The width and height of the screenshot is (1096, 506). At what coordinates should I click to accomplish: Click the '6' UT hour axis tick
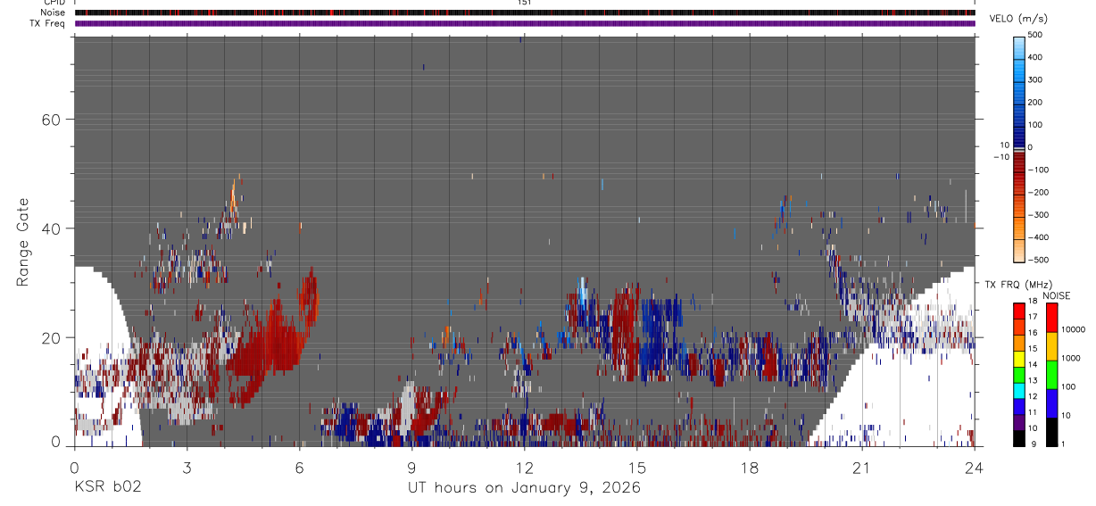(299, 467)
